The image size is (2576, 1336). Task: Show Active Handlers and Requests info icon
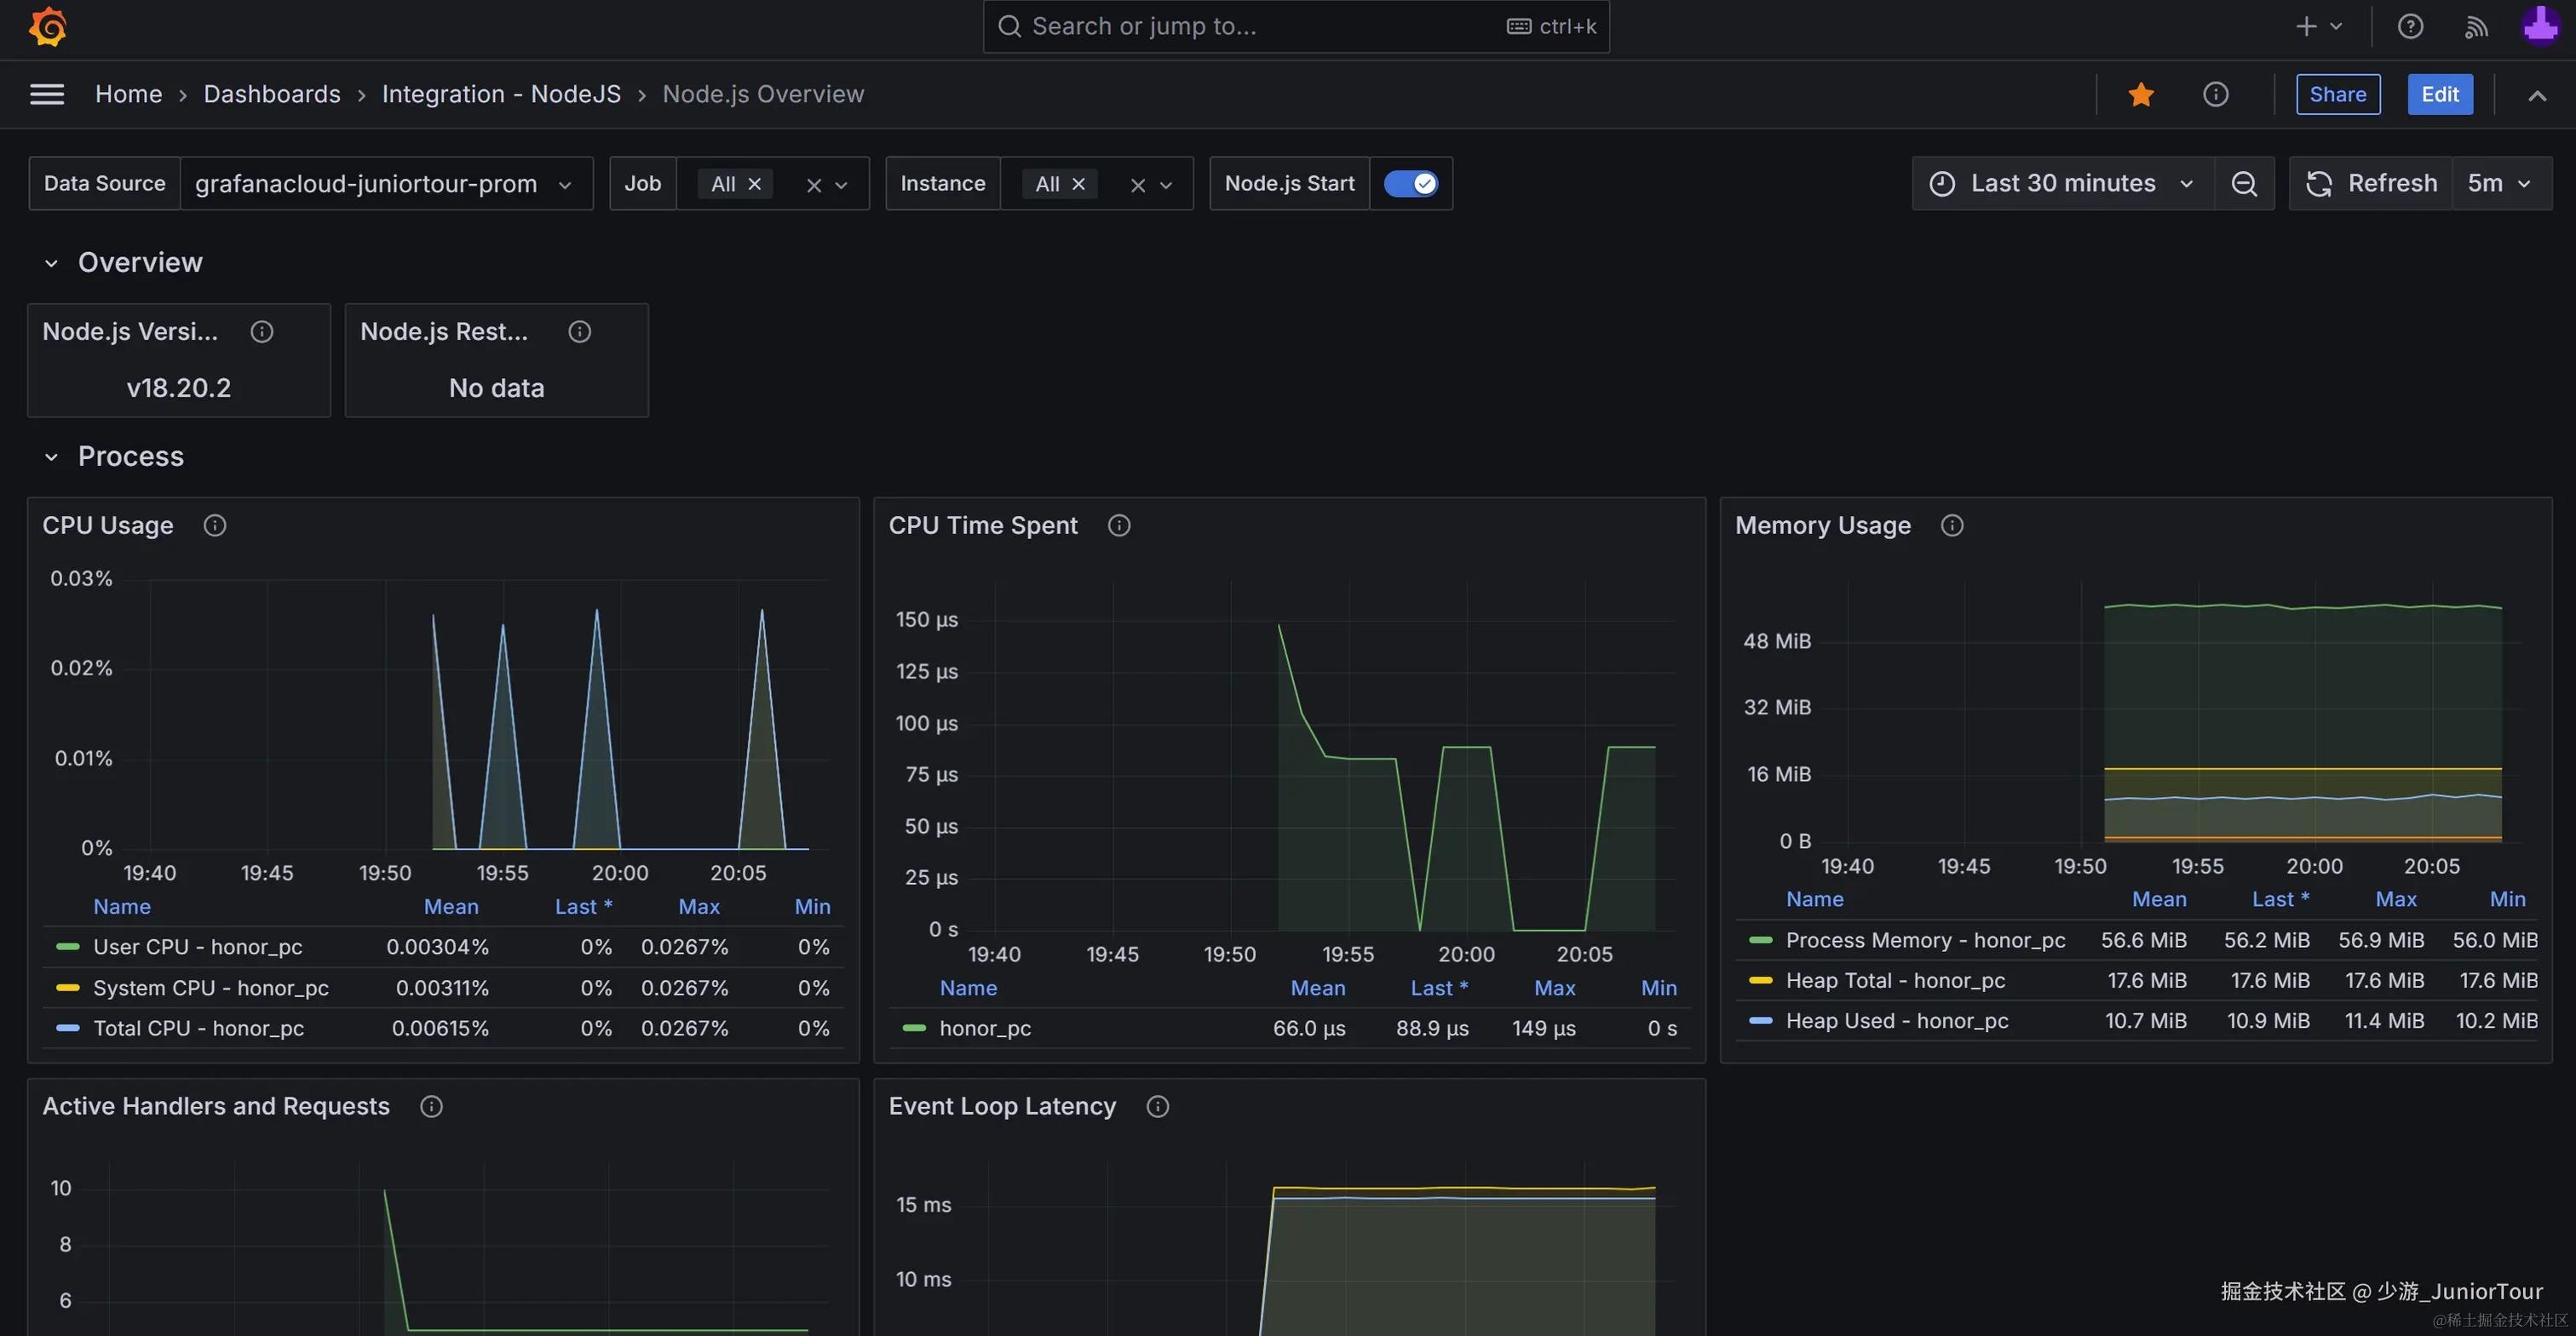pos(431,1106)
